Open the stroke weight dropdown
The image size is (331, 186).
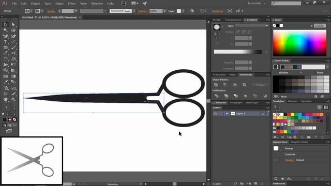point(76,11)
